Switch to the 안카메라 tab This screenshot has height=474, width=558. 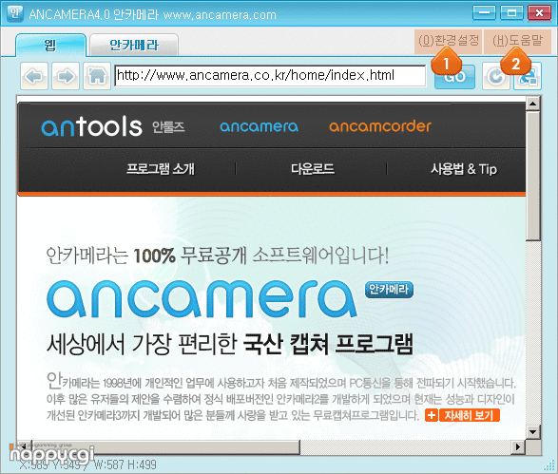(x=134, y=46)
